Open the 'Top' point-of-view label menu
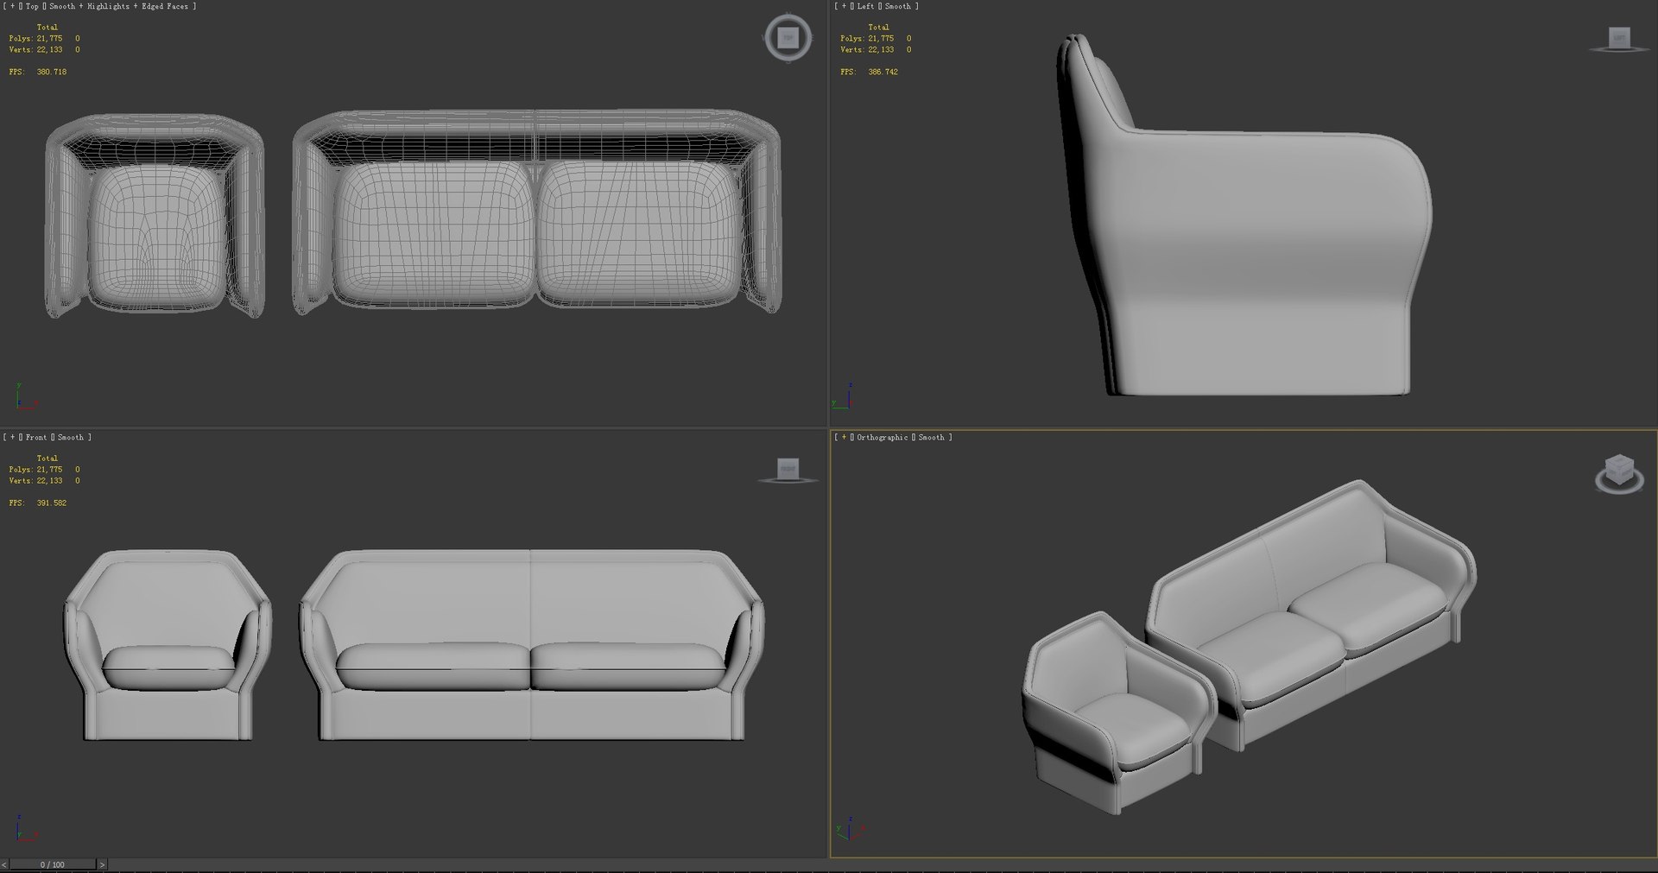 pyautogui.click(x=32, y=6)
